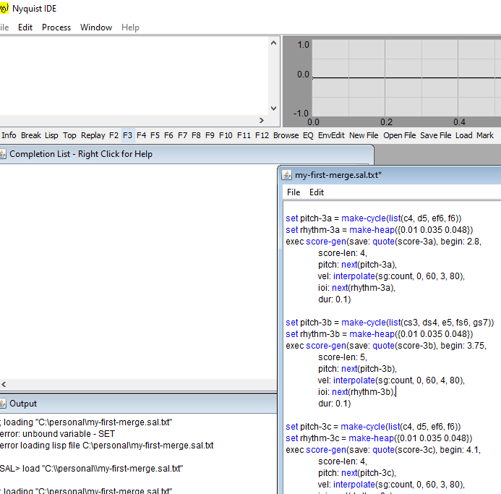
Task: Click 'score-len: 5,' in the editor
Action: coord(343,357)
